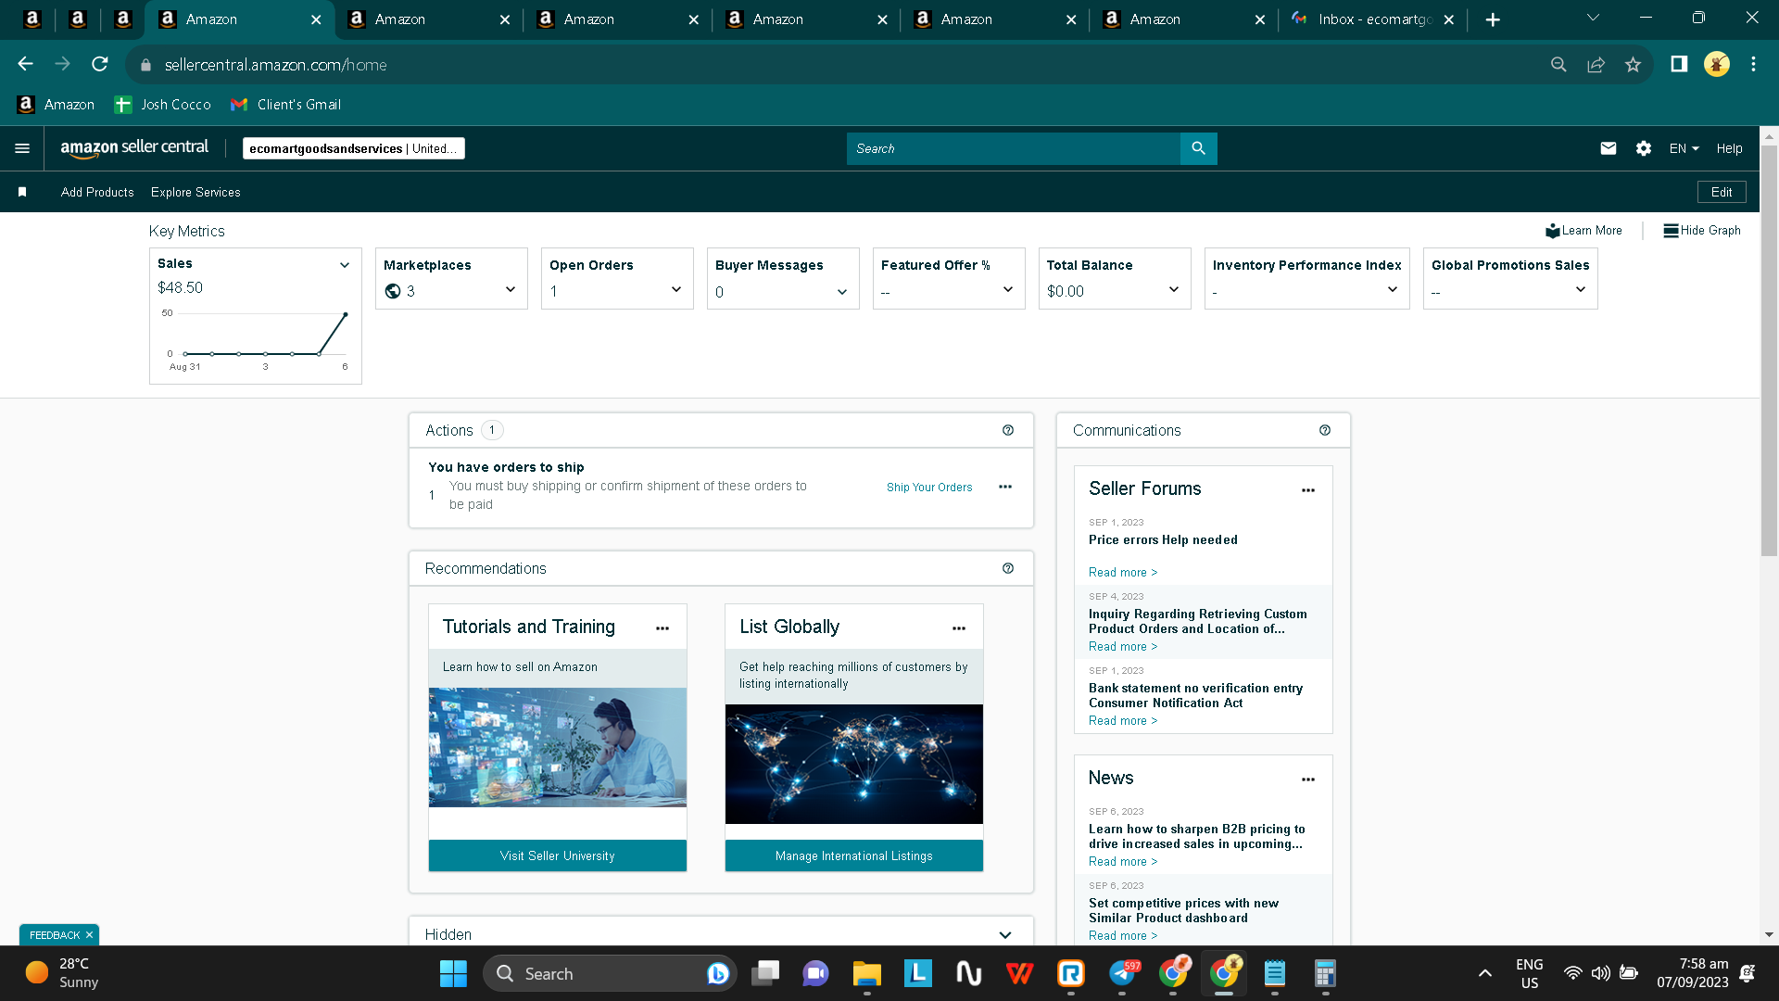Click the Seller Central search field
The image size is (1779, 1001).
(1014, 148)
